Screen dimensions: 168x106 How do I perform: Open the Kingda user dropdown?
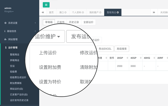[9, 11]
